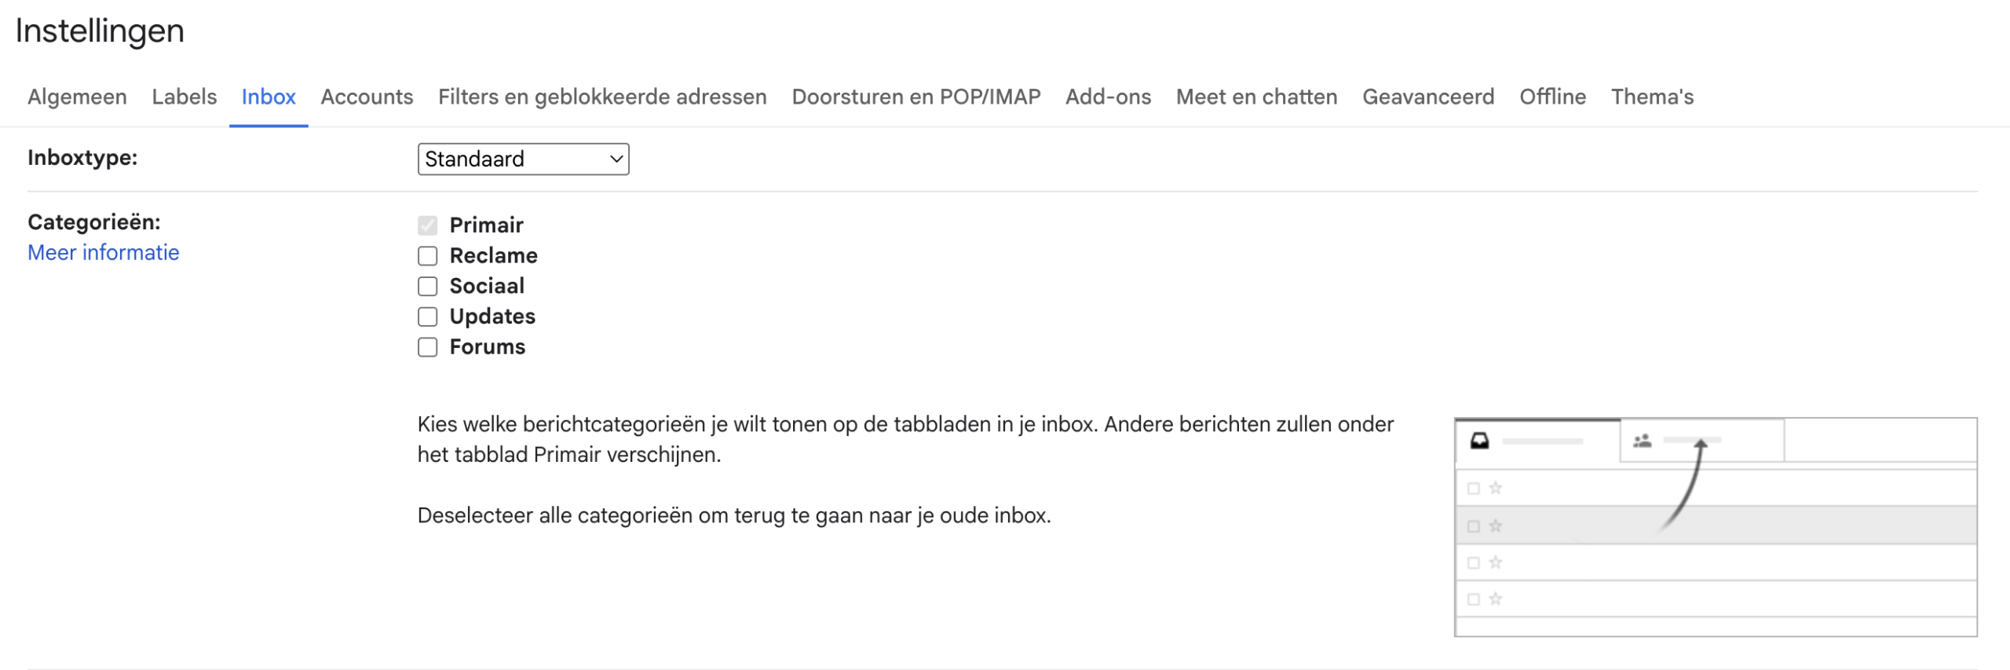Open the Filters en geblokkeerde adressen tab

click(x=603, y=97)
